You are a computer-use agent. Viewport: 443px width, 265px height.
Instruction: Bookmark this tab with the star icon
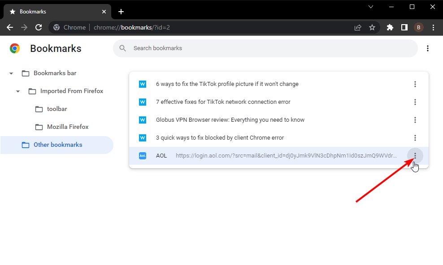(x=372, y=27)
